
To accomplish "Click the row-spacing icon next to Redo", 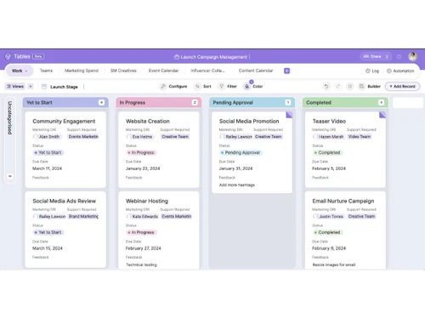I will click(350, 86).
